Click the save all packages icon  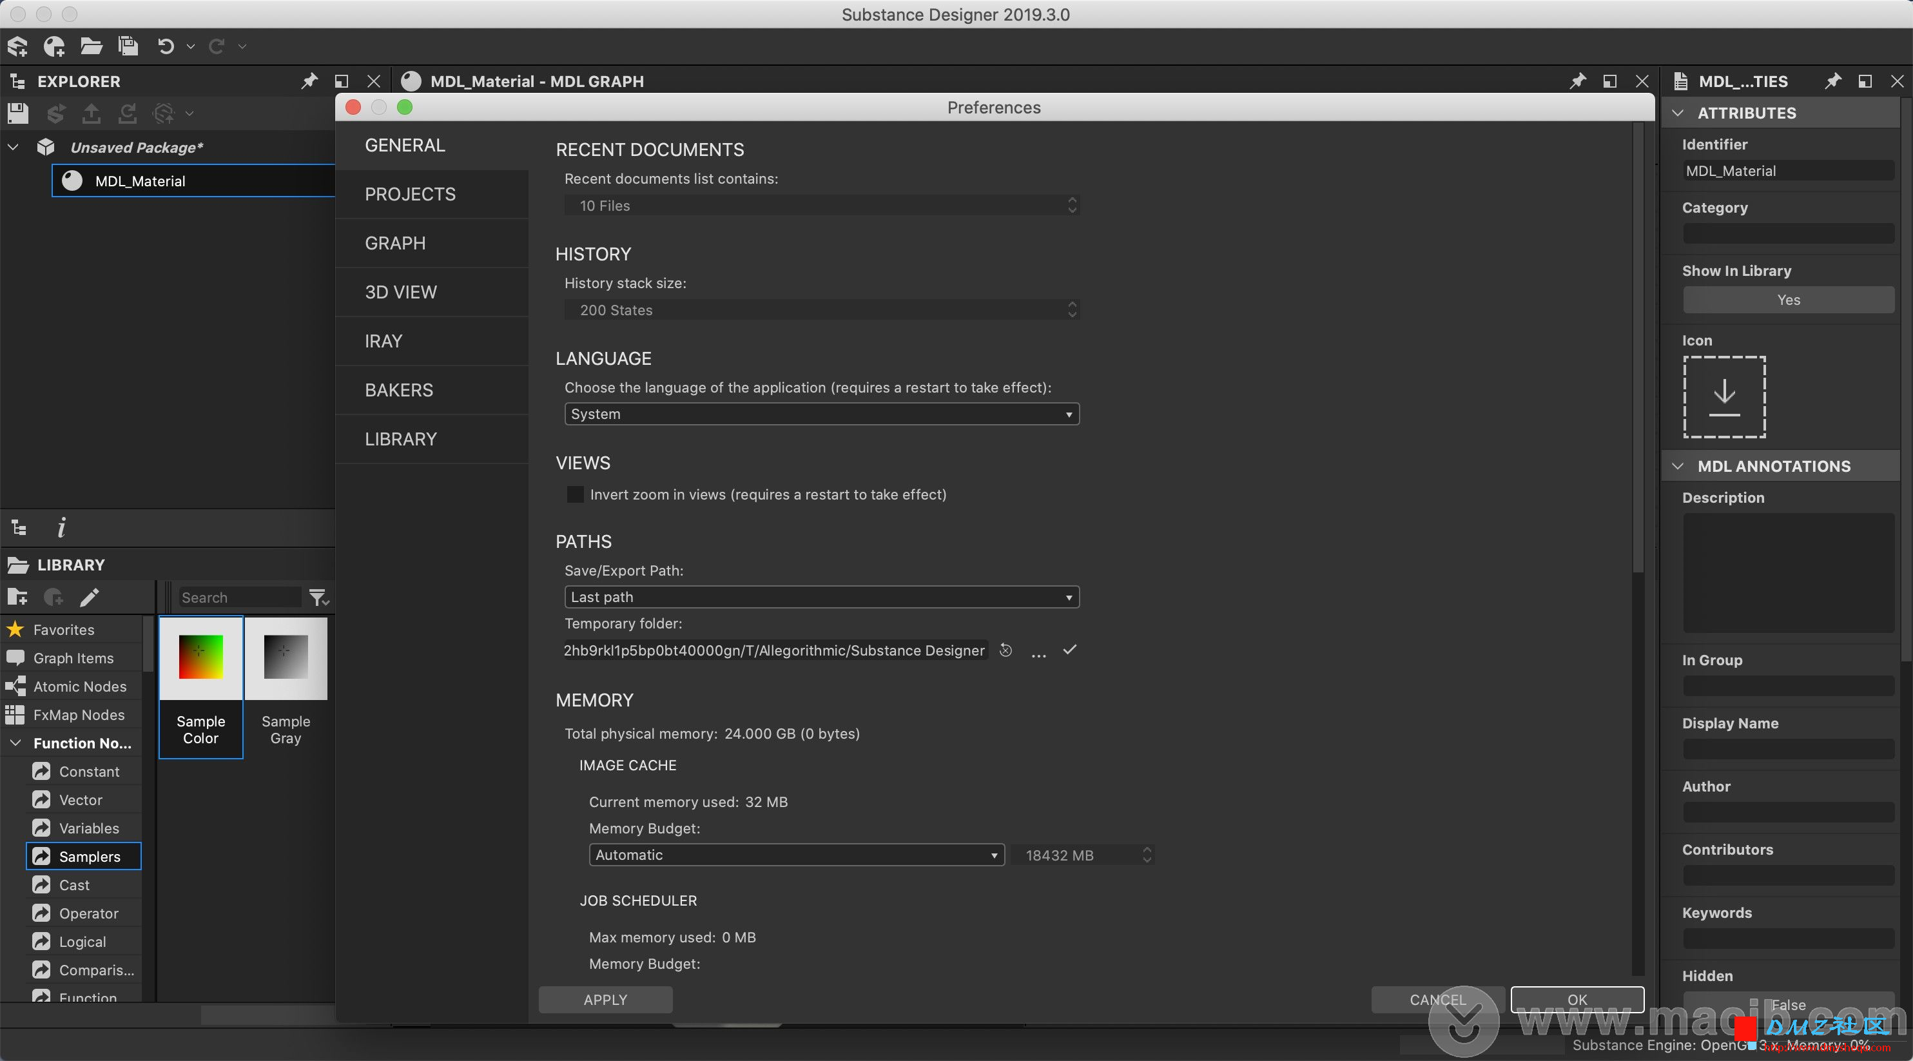[x=128, y=47]
